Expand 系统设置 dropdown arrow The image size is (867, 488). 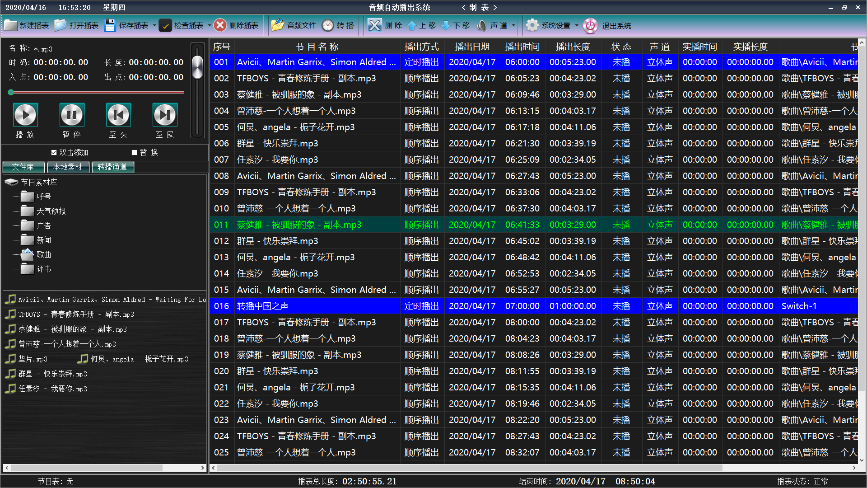tap(577, 25)
